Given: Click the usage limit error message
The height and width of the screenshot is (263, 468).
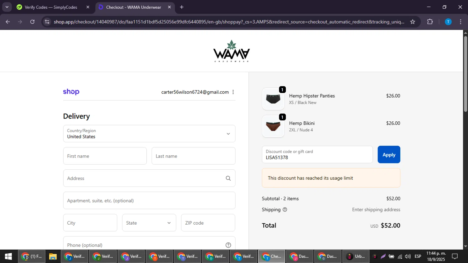Looking at the screenshot, I should point(331,178).
